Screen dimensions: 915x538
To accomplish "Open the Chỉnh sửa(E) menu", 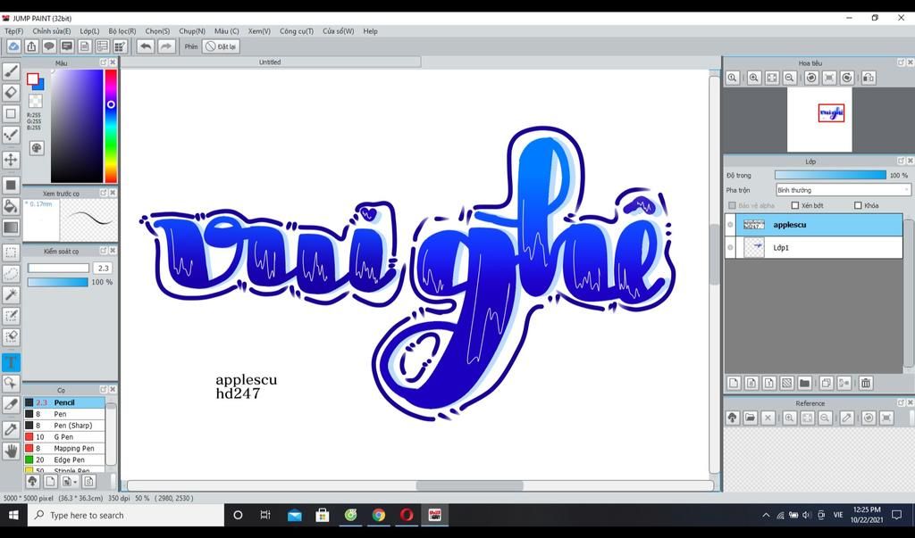I will tap(51, 31).
